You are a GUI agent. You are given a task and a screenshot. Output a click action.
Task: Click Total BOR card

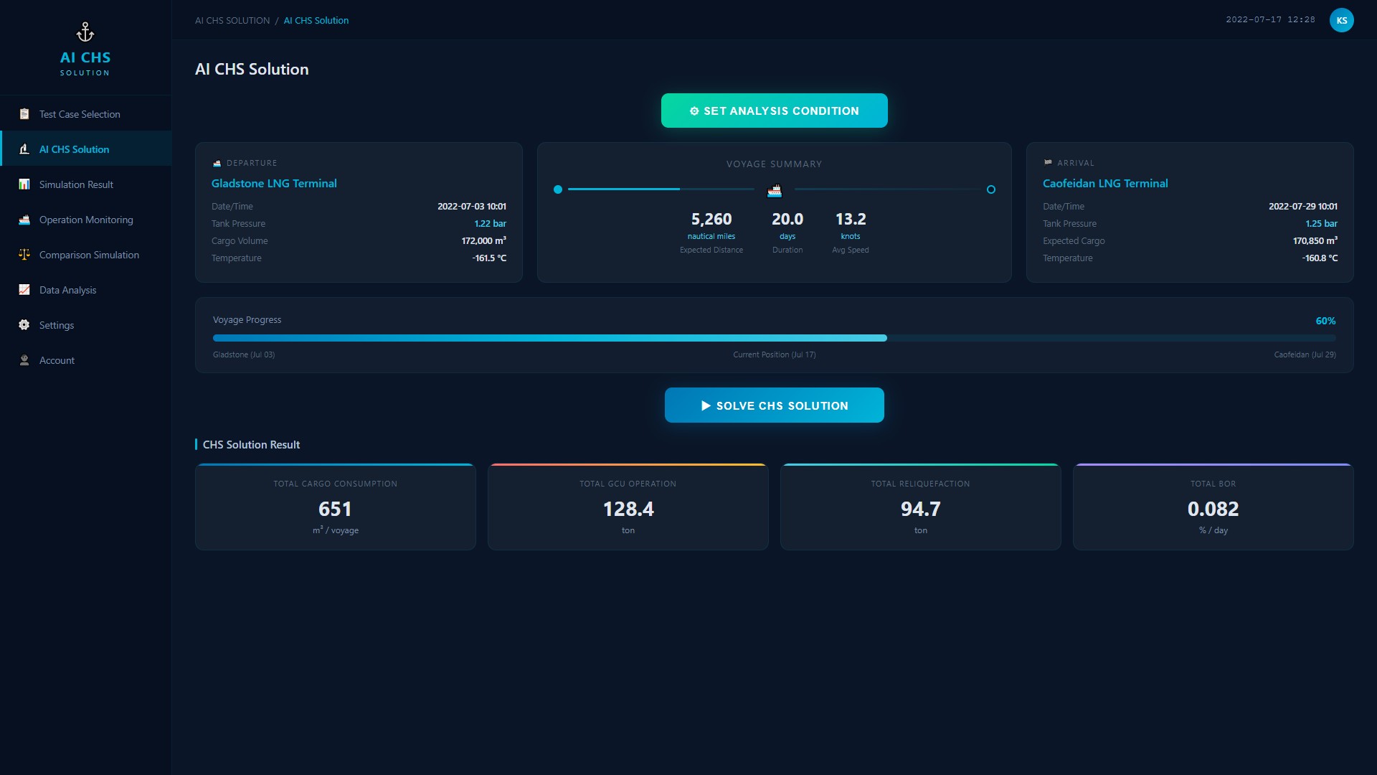pos(1213,507)
